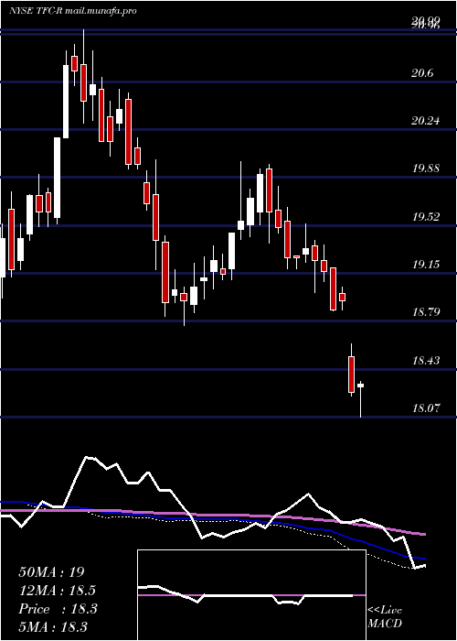Click the 12MA : 18.5 indicator text
The height and width of the screenshot is (641, 457).
(58, 591)
